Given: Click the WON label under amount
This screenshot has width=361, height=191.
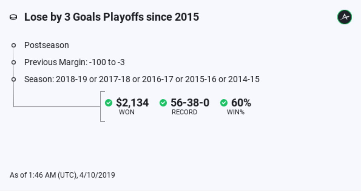Looking at the screenshot, I should click(x=127, y=112).
